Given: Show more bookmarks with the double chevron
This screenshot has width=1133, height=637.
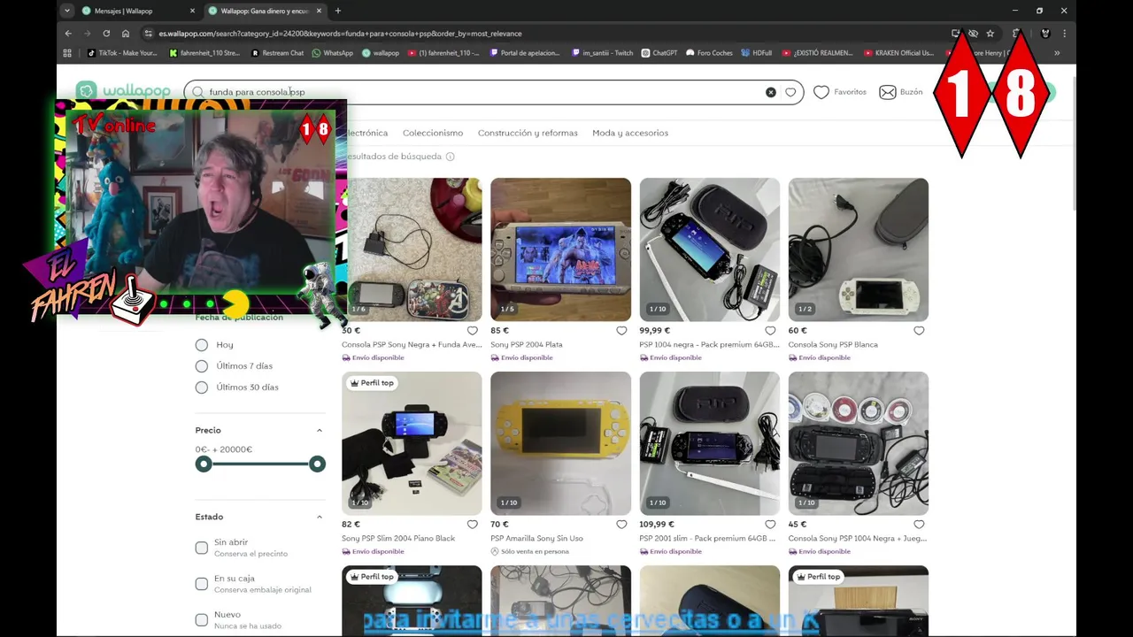Looking at the screenshot, I should click(x=1056, y=53).
